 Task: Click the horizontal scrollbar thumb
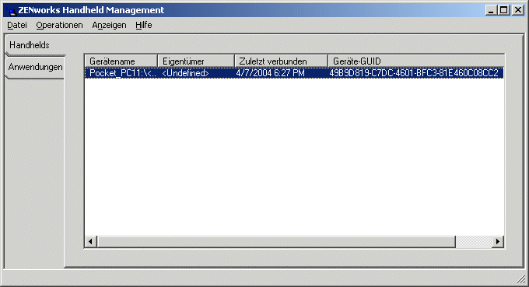tap(276, 241)
